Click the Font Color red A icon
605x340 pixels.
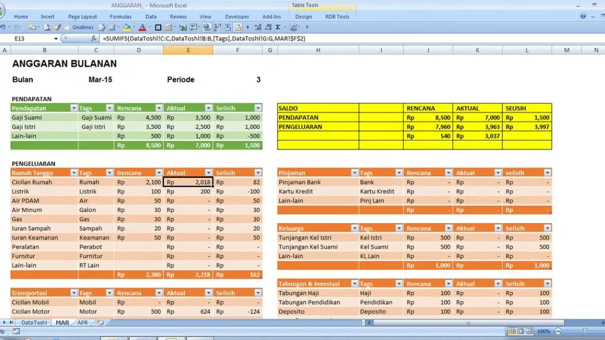[142, 27]
